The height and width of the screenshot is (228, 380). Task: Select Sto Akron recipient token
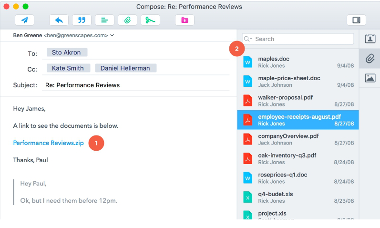67,52
